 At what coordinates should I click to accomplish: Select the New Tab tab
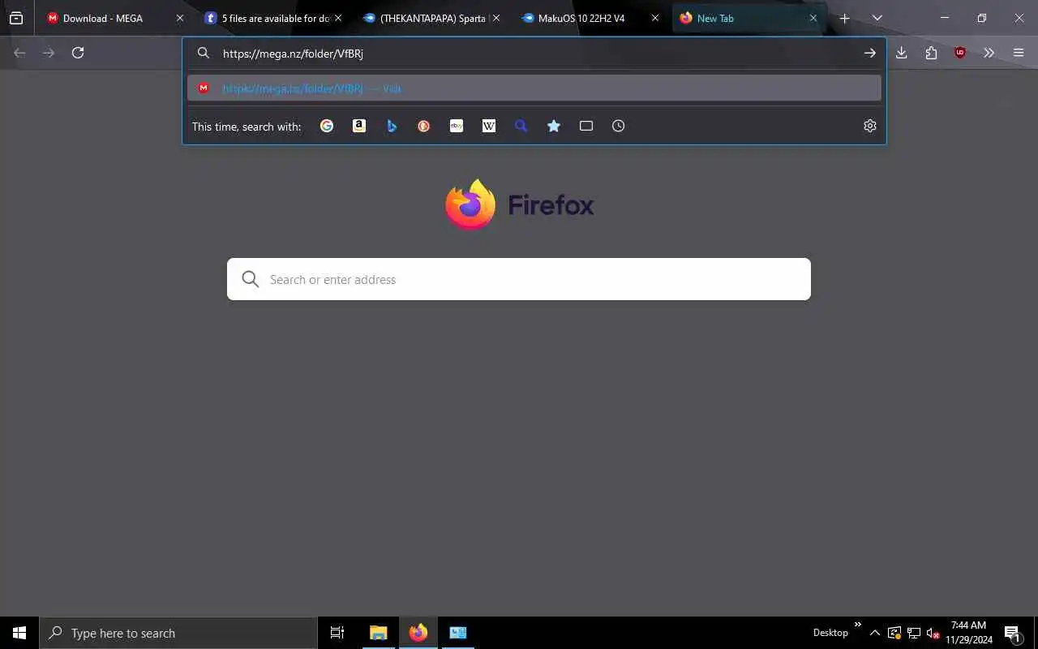748,18
